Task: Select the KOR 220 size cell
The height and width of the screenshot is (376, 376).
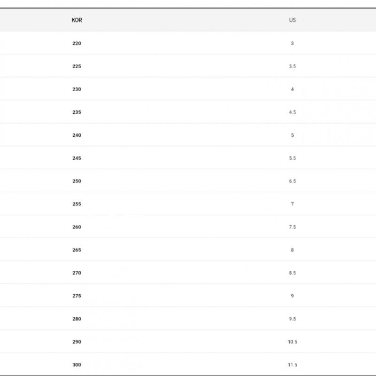Action: point(77,43)
